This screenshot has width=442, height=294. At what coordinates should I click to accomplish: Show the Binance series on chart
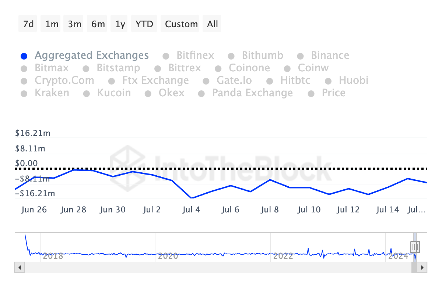(x=301, y=56)
